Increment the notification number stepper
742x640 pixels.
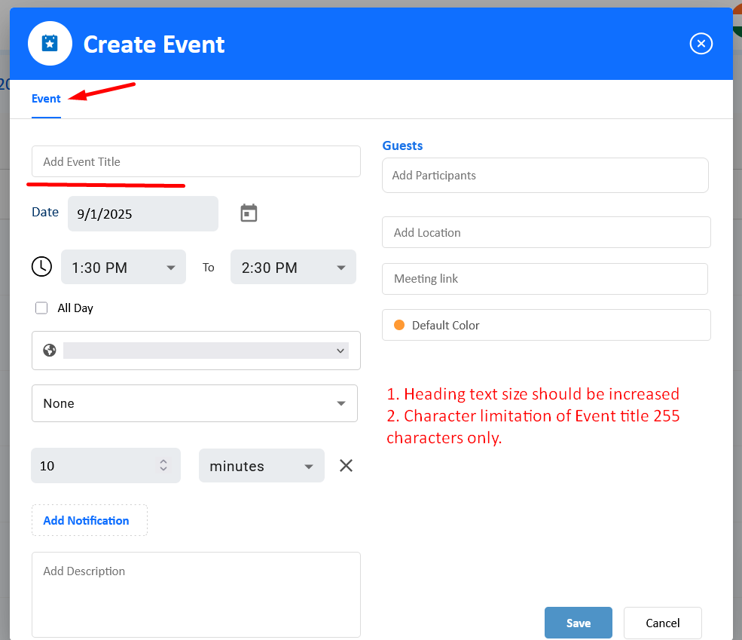pos(163,461)
